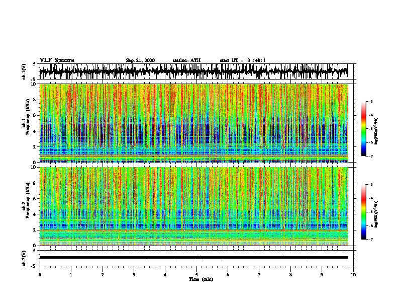Click the 9 minute tick label

pyautogui.click(x=322, y=275)
